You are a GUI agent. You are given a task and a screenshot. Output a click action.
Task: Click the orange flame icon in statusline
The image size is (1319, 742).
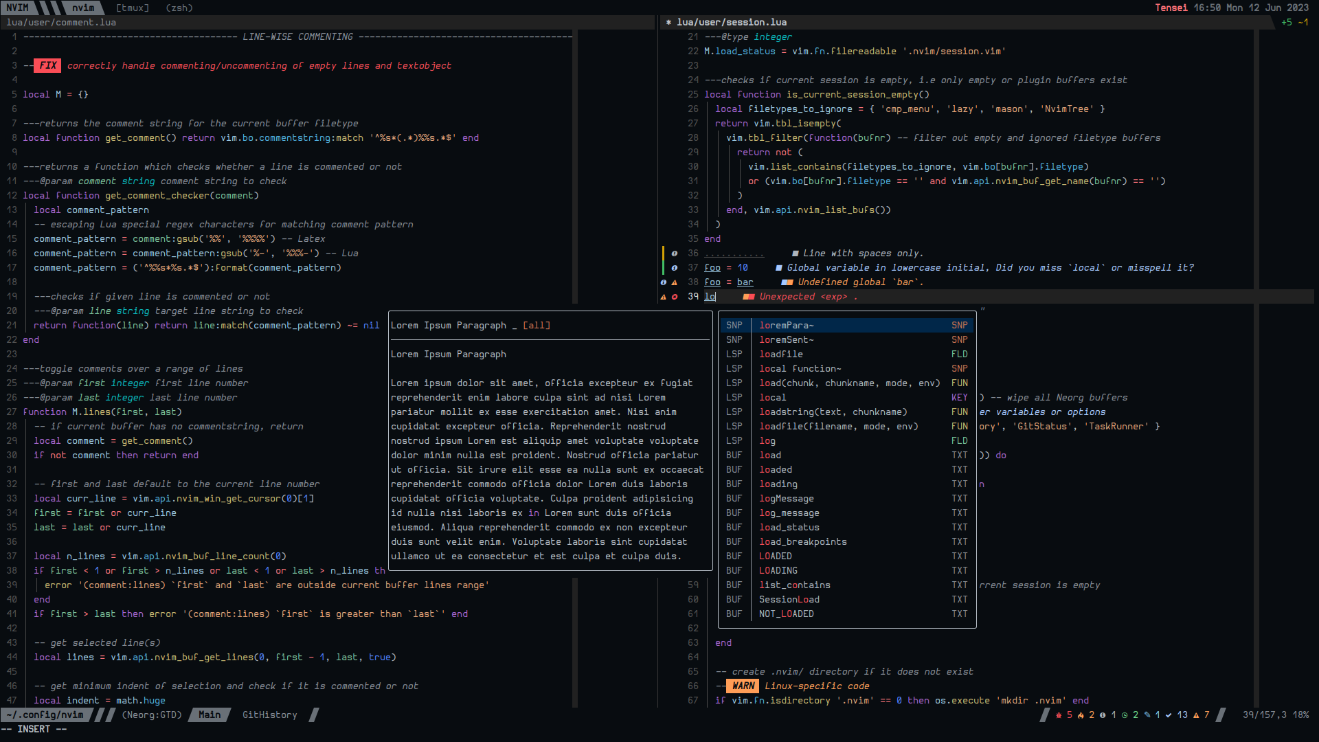1081,715
